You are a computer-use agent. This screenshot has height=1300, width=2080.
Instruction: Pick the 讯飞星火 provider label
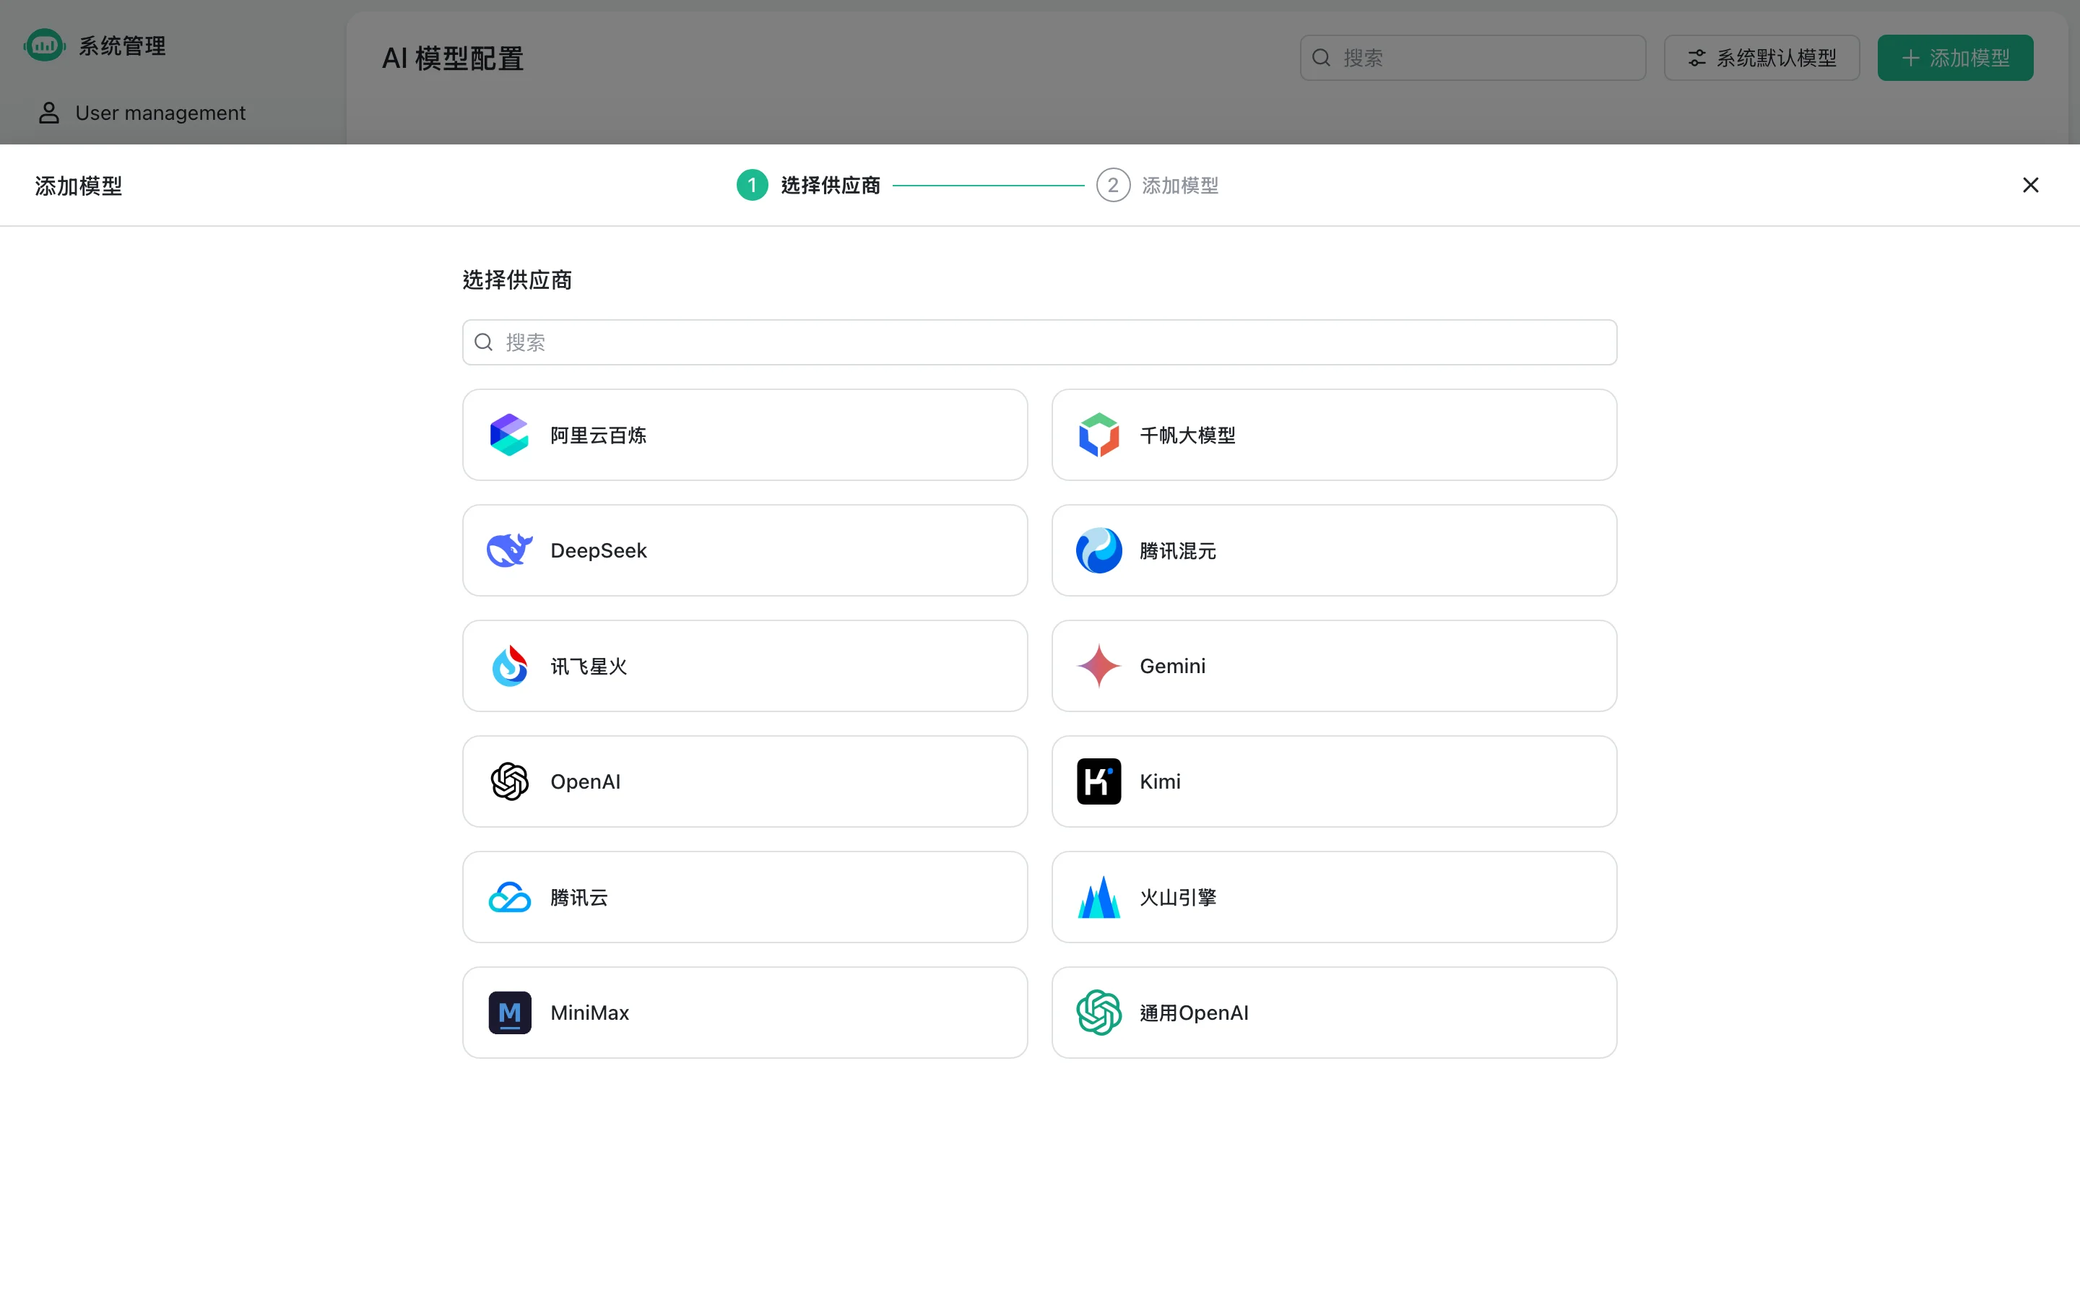(x=589, y=667)
